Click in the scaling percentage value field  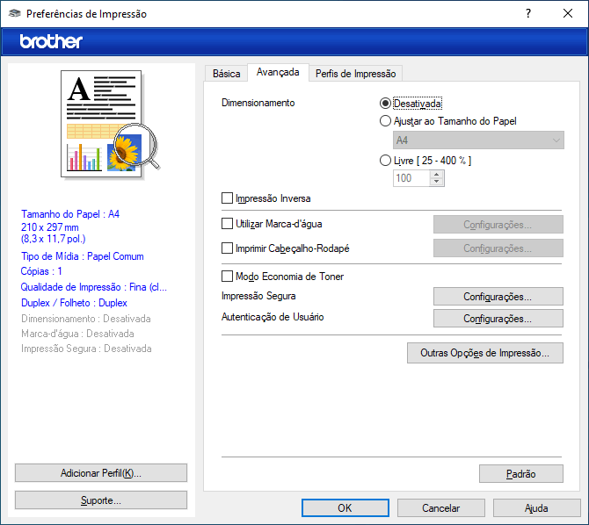(x=411, y=178)
